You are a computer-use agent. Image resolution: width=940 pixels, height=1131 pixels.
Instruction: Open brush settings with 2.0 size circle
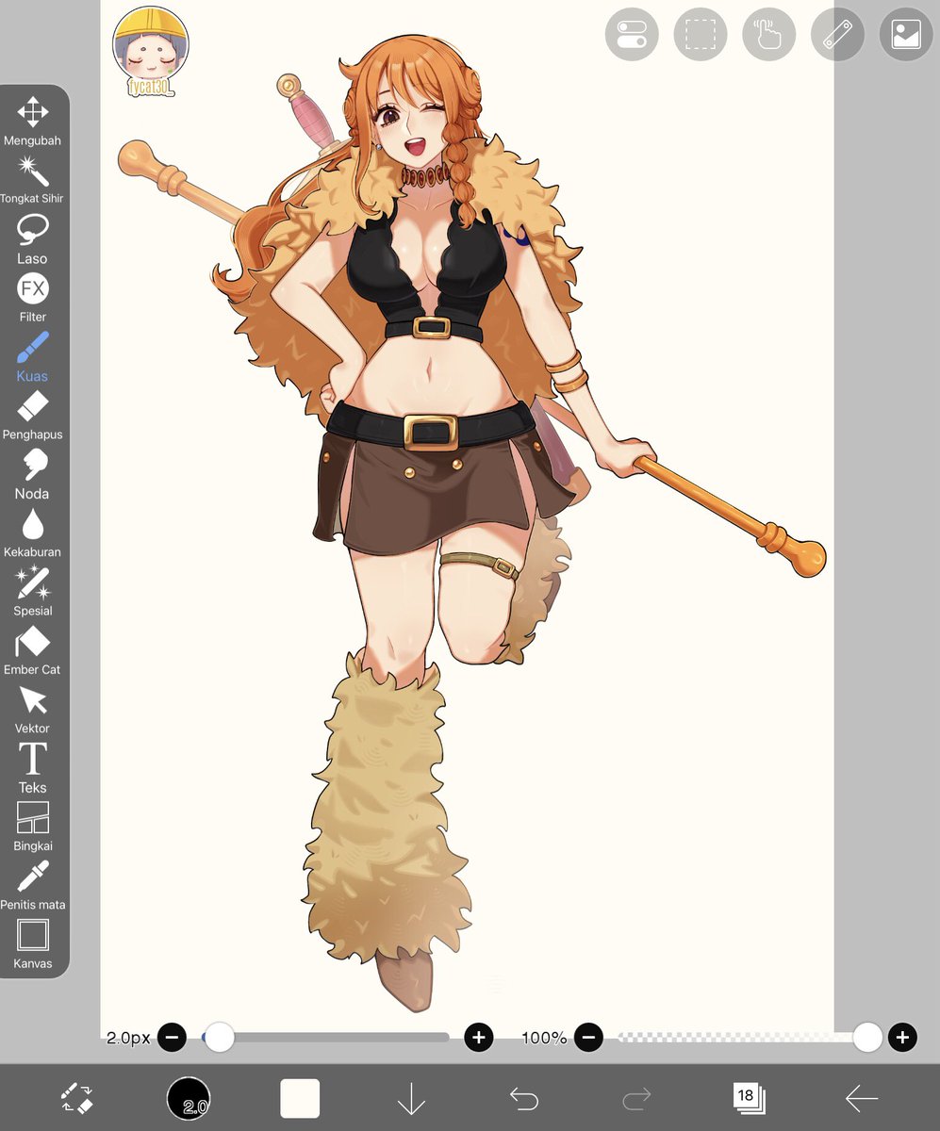189,1099
